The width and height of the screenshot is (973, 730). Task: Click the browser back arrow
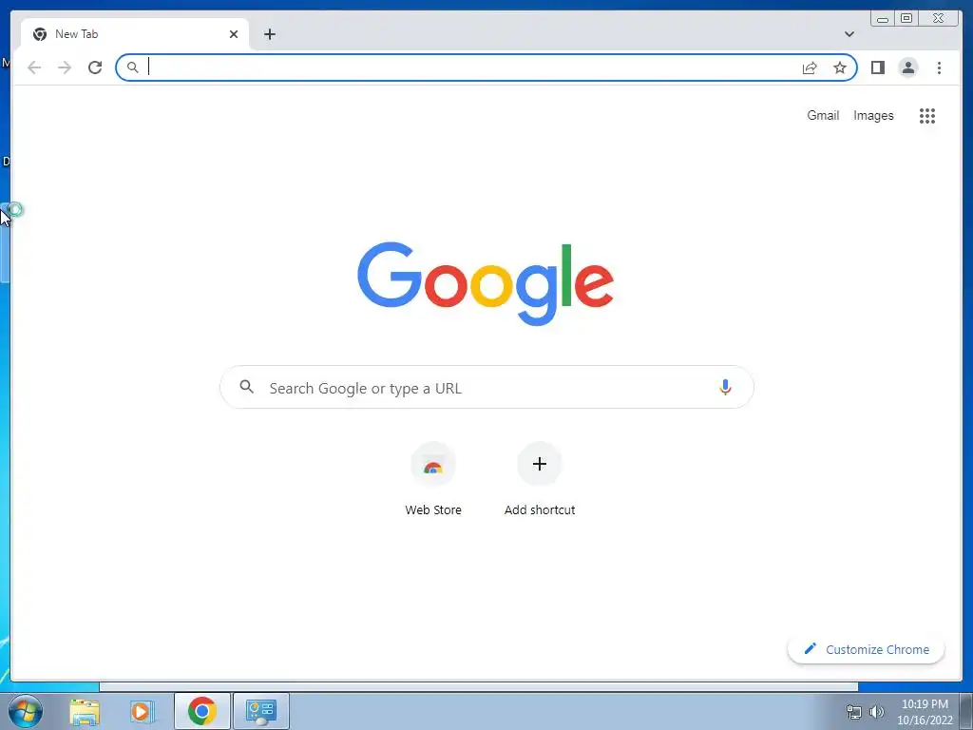34,67
